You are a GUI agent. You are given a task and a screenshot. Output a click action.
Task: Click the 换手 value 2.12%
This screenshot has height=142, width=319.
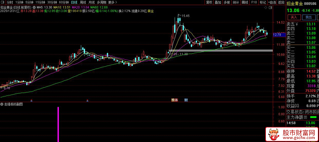(310, 96)
